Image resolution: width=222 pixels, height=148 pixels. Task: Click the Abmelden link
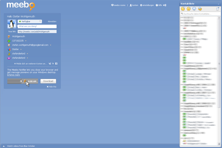coord(52,22)
